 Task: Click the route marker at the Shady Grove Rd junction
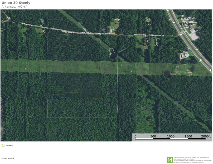tap(181, 34)
